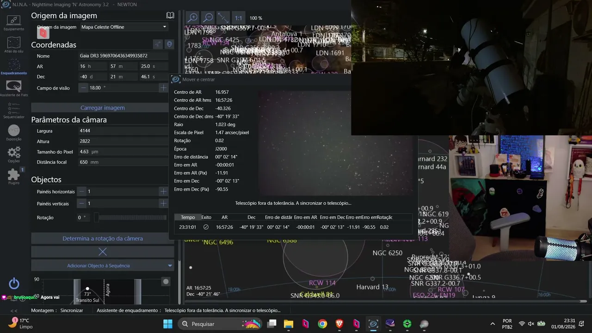Edit the Dec degrees field

(x=92, y=77)
